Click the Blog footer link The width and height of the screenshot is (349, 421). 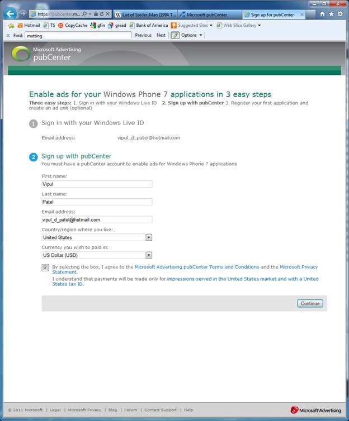click(x=112, y=410)
